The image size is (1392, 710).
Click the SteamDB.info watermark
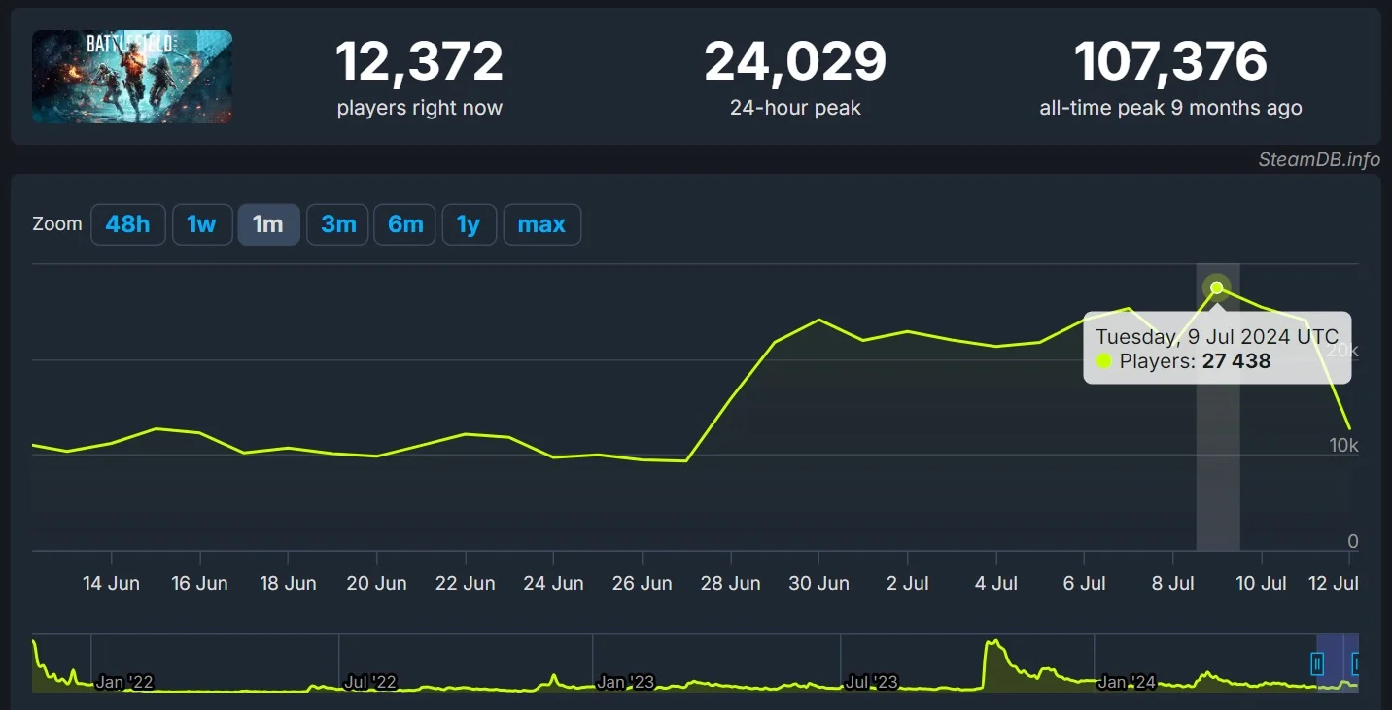[x=1318, y=160]
